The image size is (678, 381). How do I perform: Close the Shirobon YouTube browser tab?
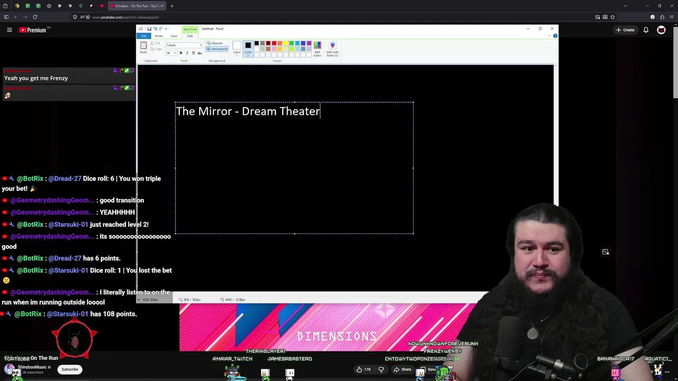(162, 6)
